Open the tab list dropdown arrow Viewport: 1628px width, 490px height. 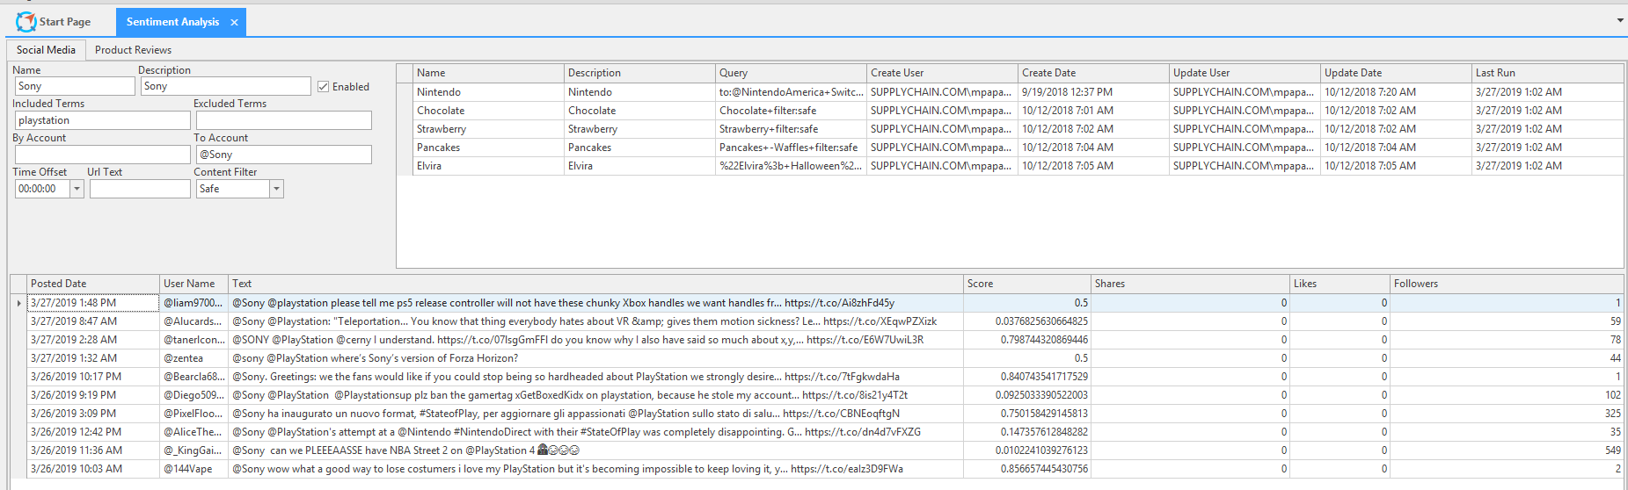(x=1619, y=20)
